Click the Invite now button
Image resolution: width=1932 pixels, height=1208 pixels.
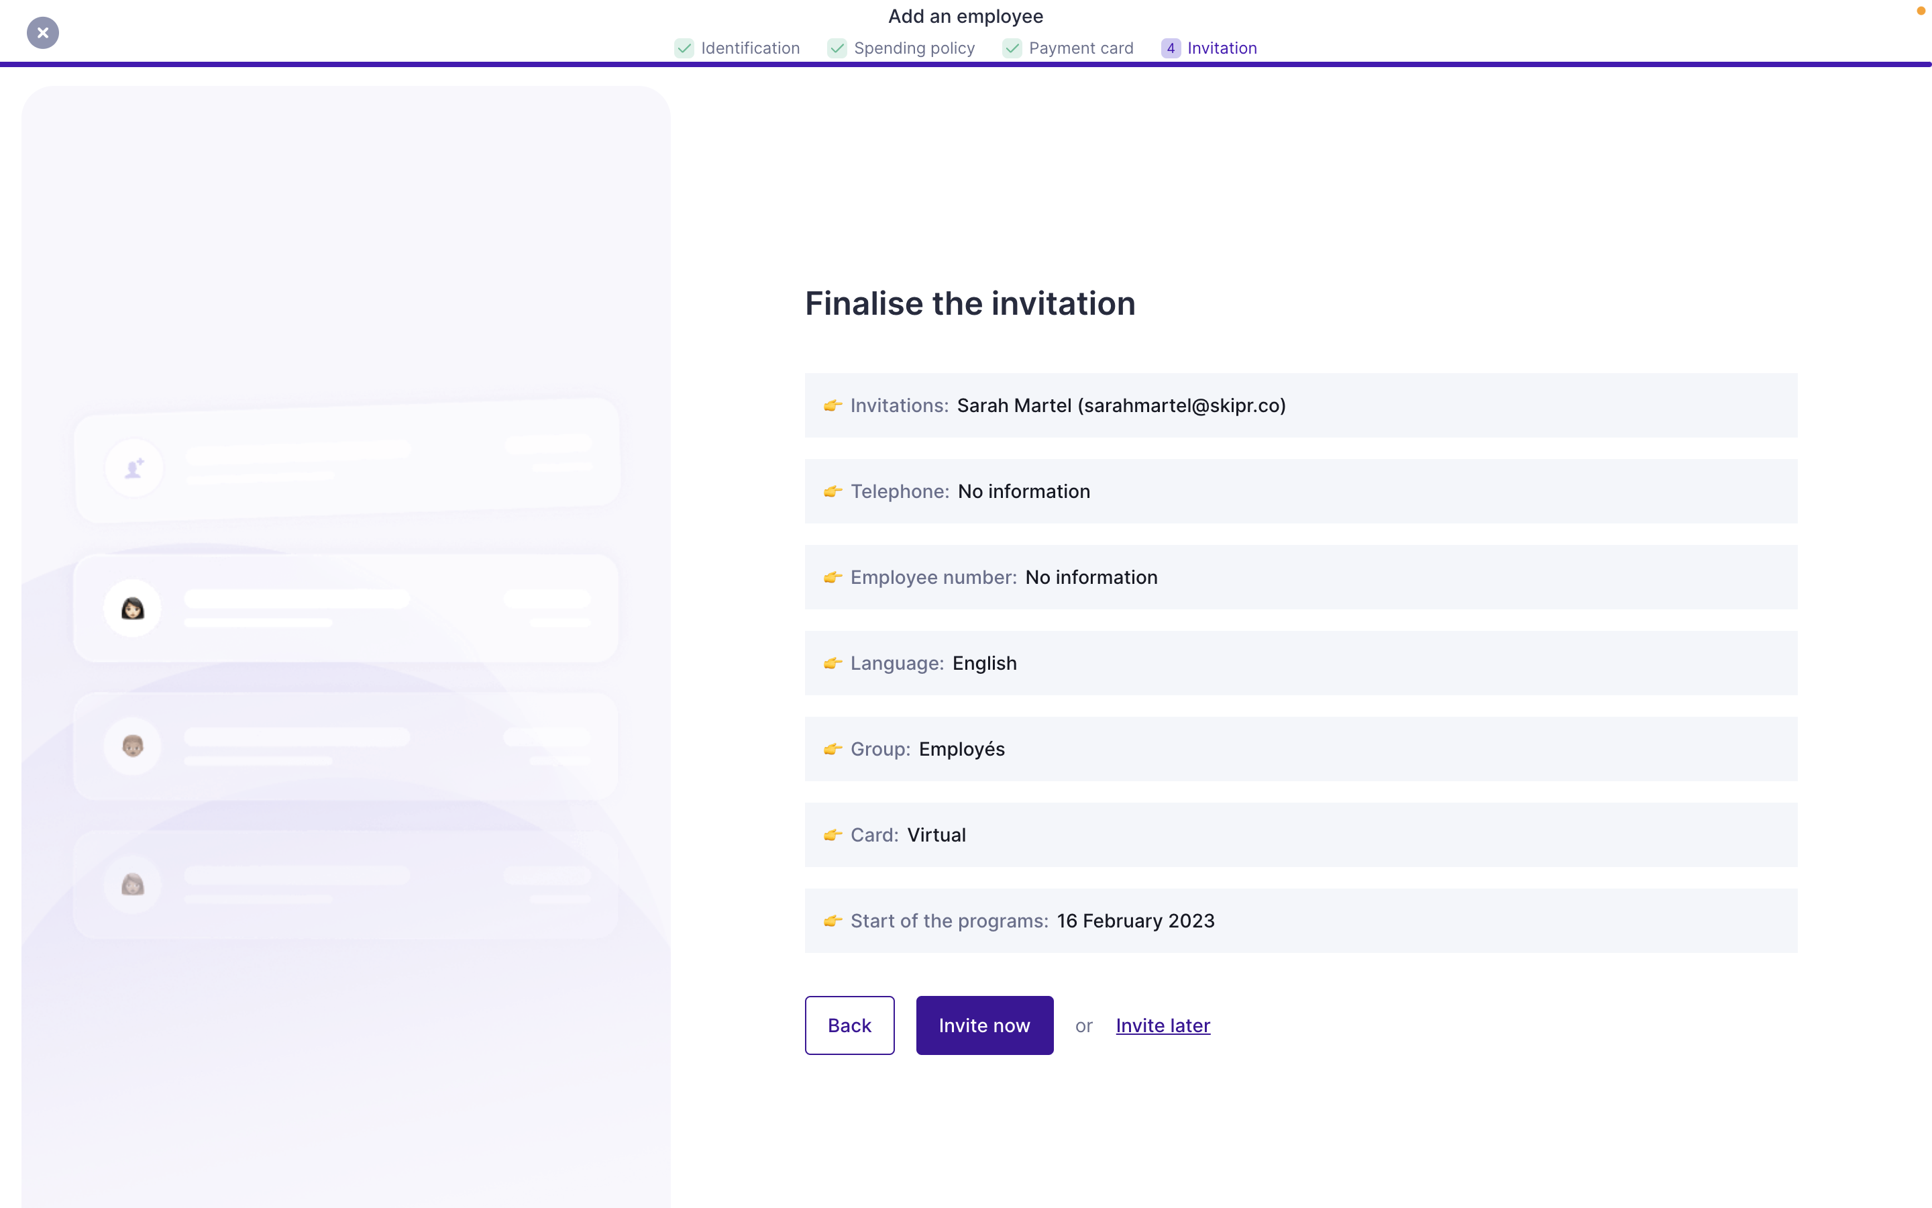[983, 1025]
